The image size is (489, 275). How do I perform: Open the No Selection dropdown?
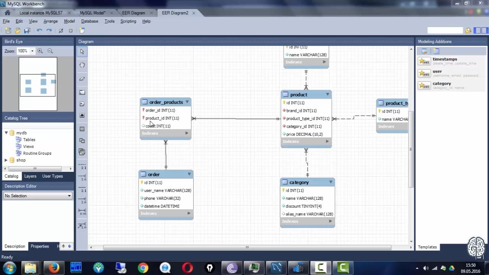[38, 196]
